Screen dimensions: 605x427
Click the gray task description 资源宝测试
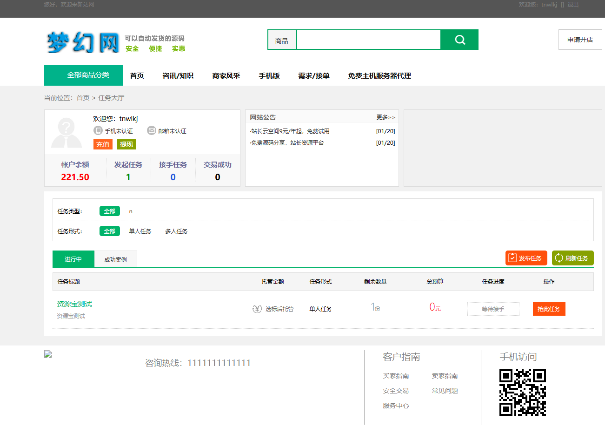71,316
